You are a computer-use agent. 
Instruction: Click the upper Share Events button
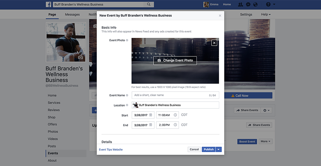click(x=247, y=110)
